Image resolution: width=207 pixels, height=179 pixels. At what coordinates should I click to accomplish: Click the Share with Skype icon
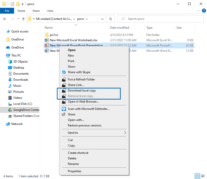tap(64, 72)
